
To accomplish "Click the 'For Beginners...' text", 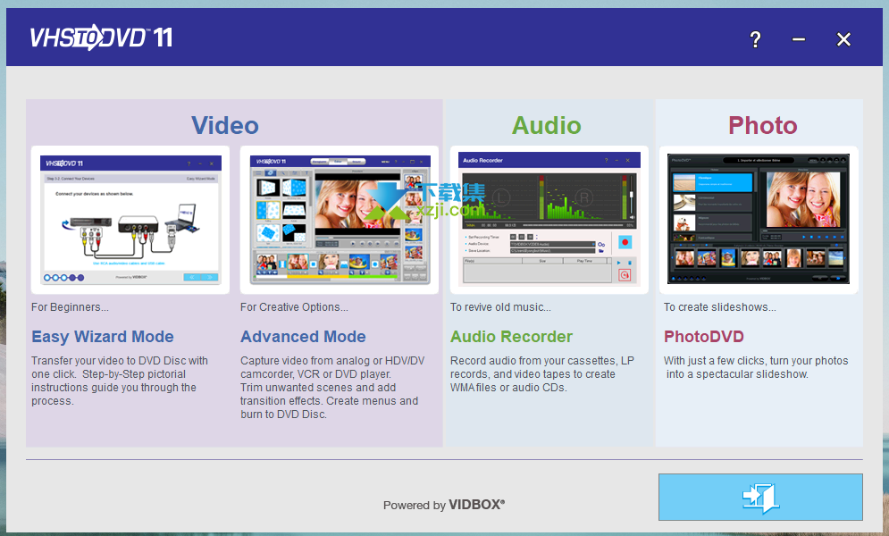I will pos(70,307).
